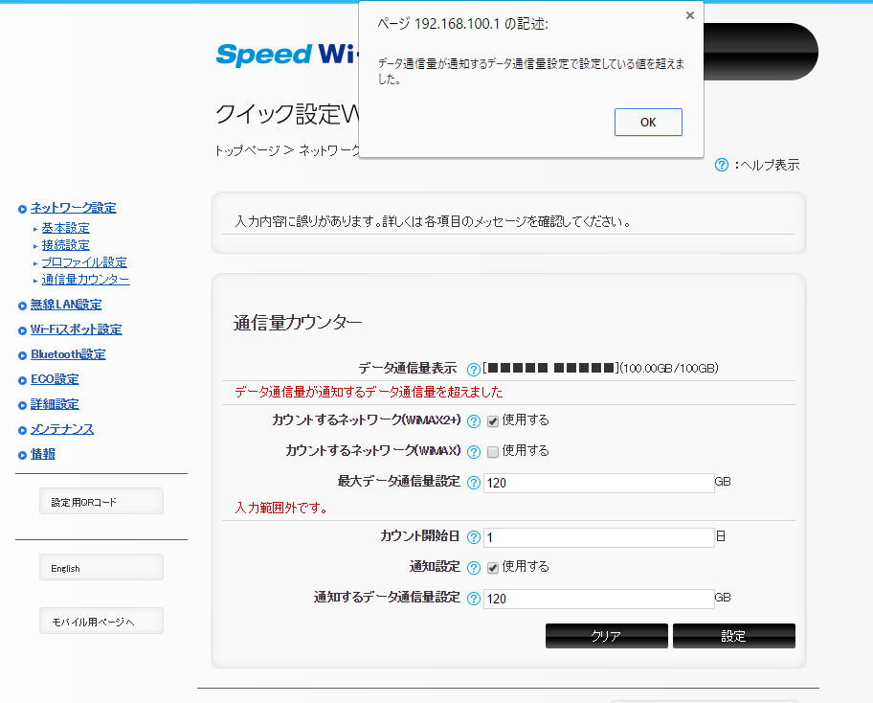Click the 通信量カウンター section heading
Viewport: 873px width, 703px height.
(298, 323)
